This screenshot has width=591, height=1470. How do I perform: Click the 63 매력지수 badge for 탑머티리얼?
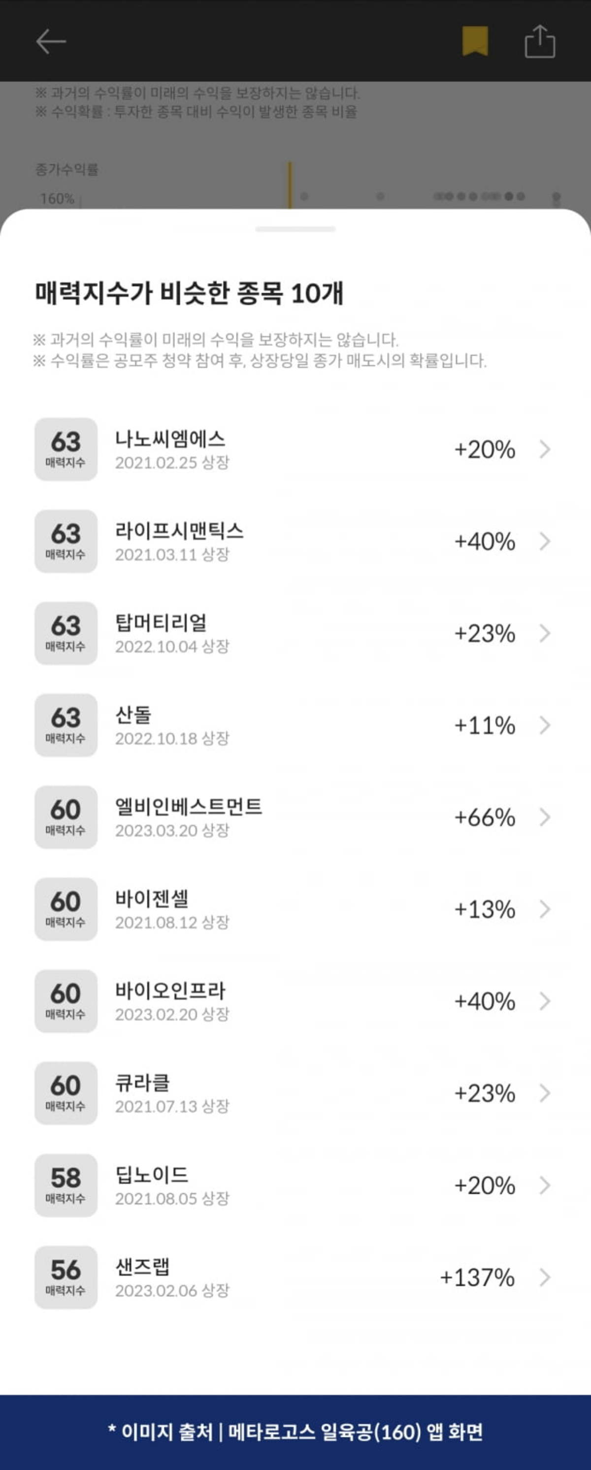pyautogui.click(x=66, y=633)
